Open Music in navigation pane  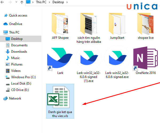click(15, 58)
